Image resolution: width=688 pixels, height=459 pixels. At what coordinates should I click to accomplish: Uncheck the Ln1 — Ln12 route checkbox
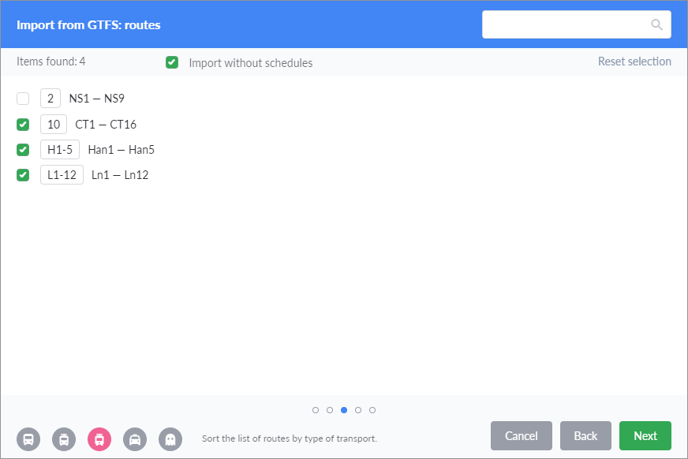23,174
